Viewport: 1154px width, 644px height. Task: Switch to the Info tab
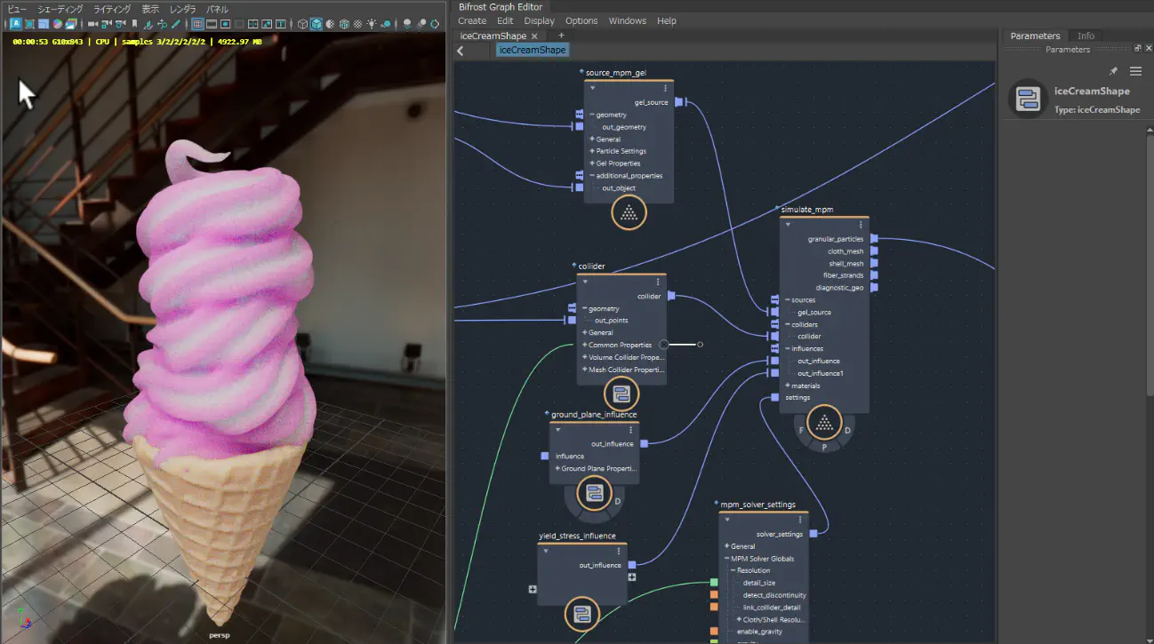point(1086,36)
